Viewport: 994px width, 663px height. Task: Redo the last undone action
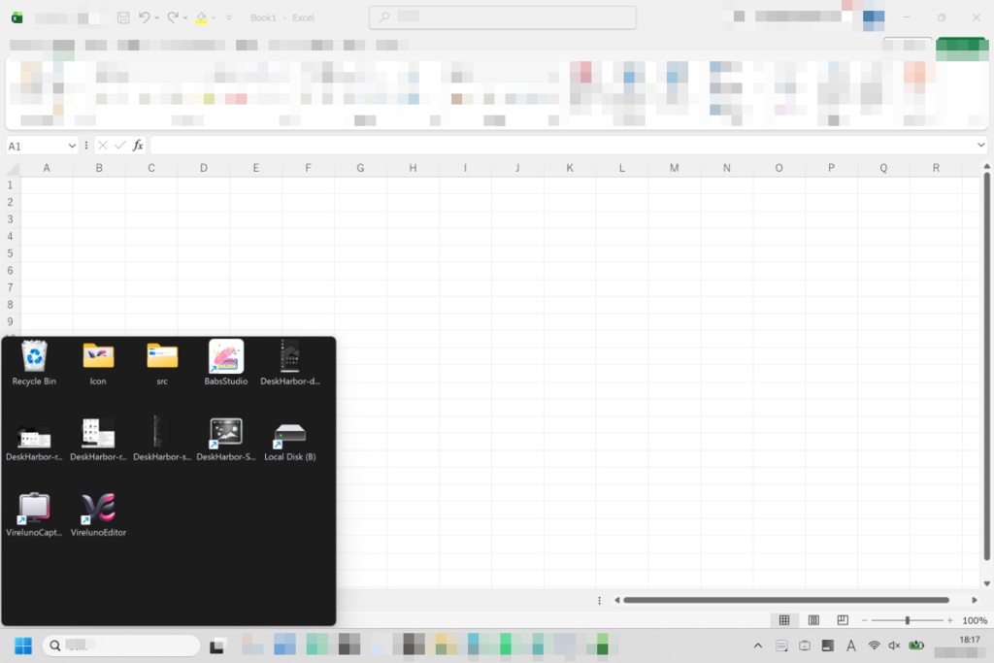tap(173, 17)
